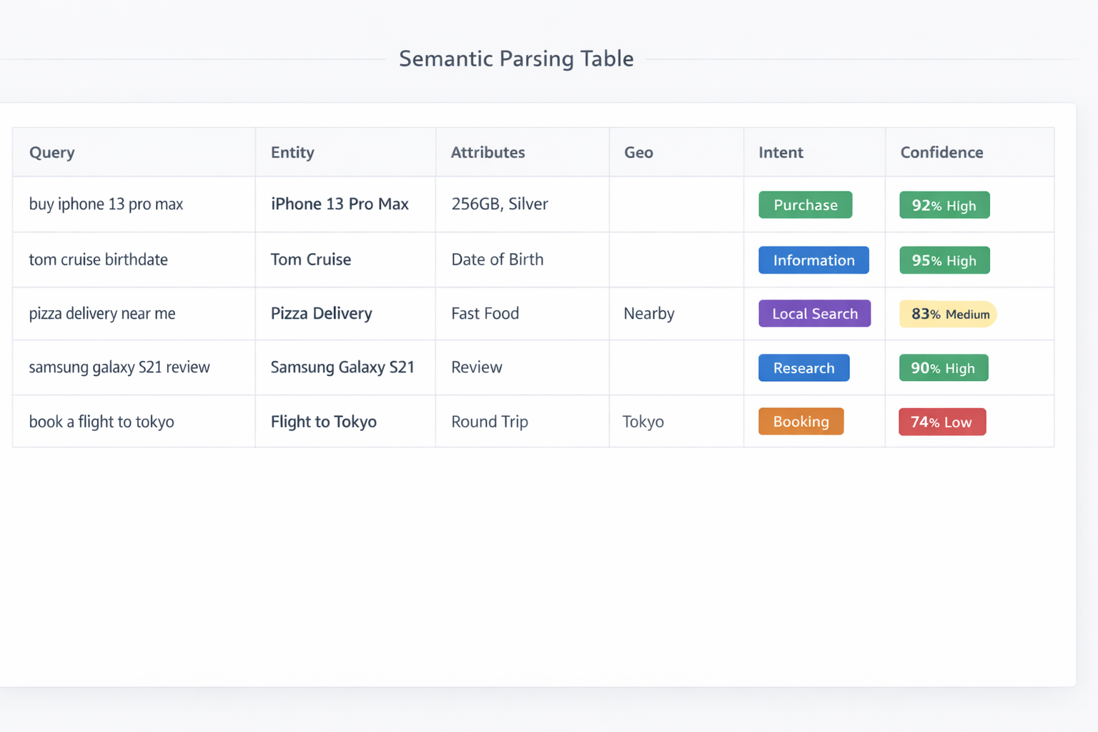
Task: Click the 90% High confidence badge
Action: (943, 368)
